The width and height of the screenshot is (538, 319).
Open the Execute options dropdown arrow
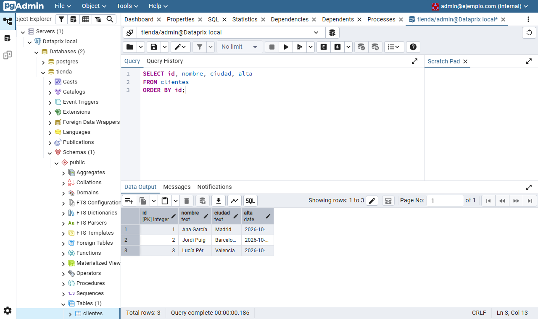tap(311, 47)
